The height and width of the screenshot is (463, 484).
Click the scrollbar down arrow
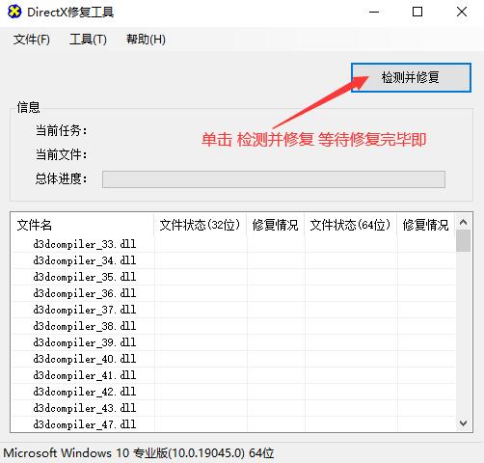coord(463,423)
